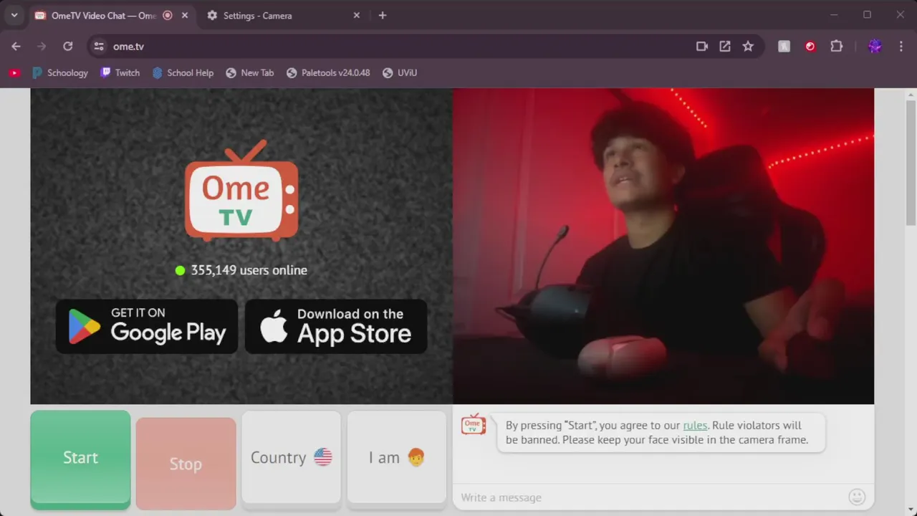Open the School Help bookmark
Screen dimensions: 917x516
click(183, 72)
